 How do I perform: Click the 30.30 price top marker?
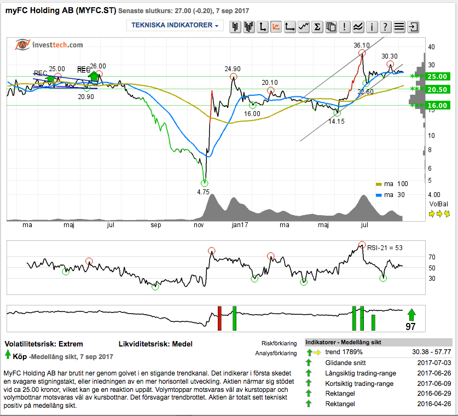click(390, 64)
